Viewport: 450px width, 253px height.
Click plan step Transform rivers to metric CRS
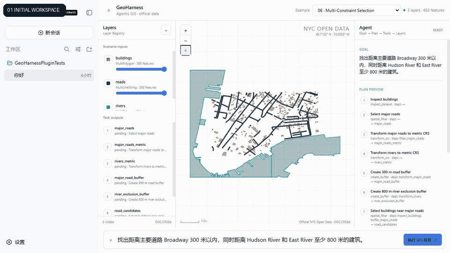(400, 157)
